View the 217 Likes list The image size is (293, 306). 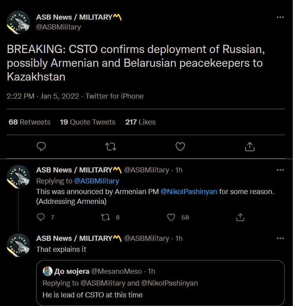coord(140,122)
